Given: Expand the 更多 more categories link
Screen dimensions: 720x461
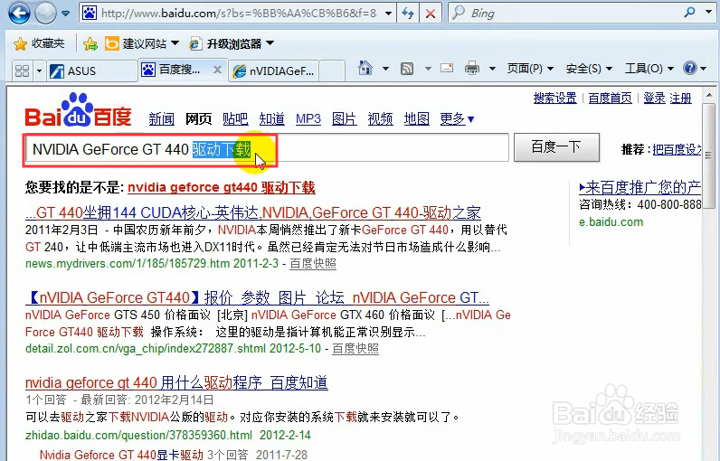Looking at the screenshot, I should click(x=457, y=118).
